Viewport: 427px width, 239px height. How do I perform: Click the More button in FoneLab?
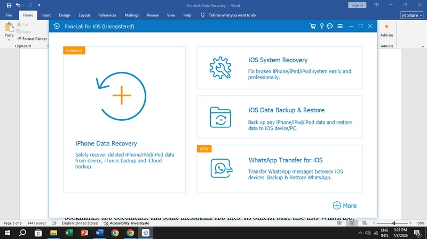[345, 205]
